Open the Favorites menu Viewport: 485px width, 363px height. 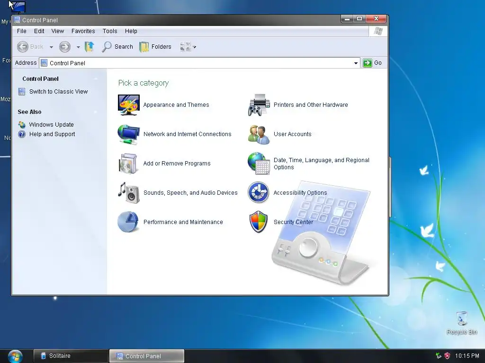[x=83, y=31]
